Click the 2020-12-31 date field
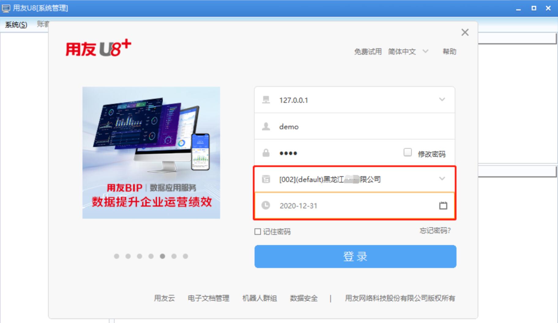 355,206
